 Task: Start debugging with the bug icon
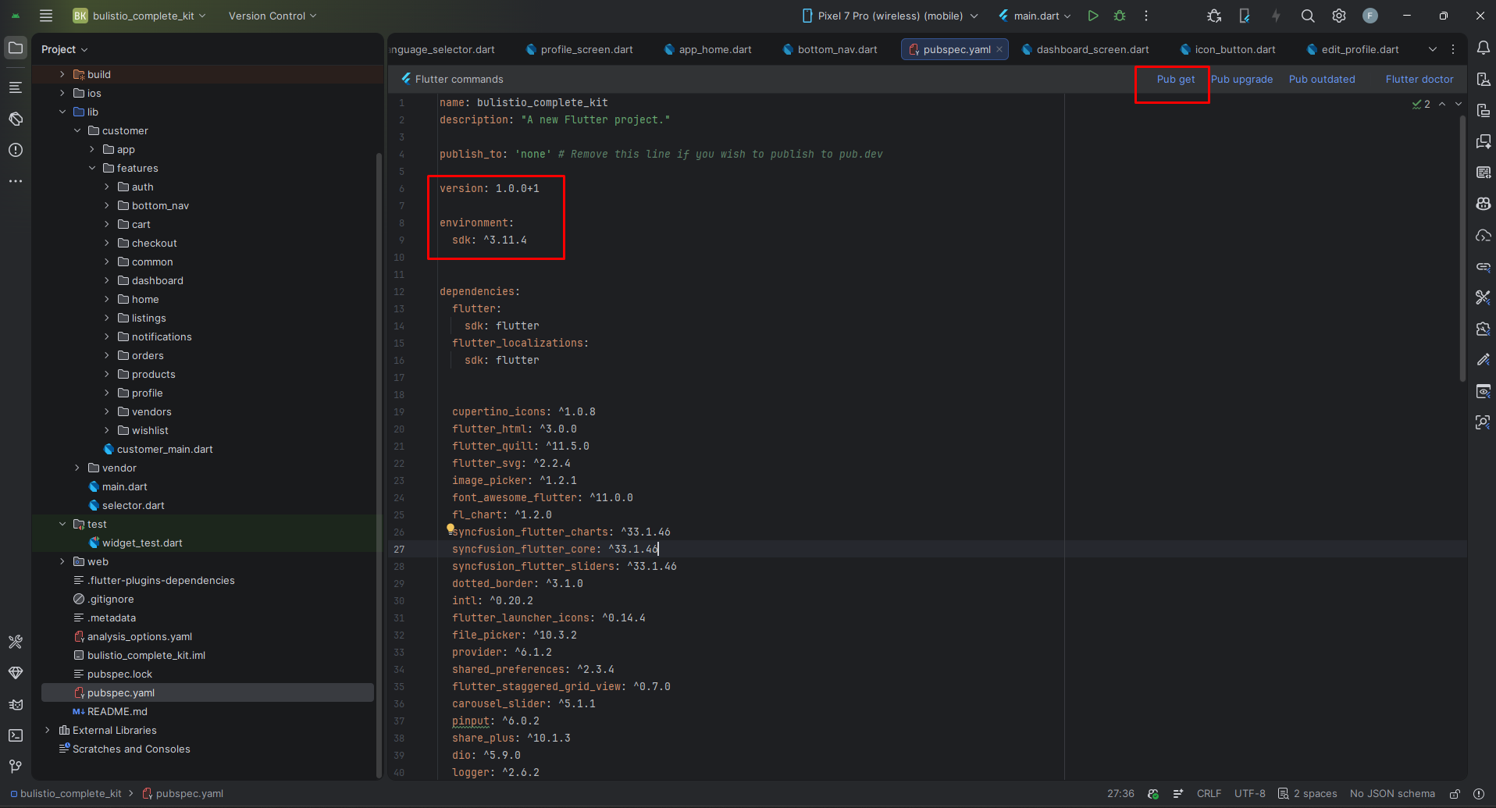tap(1120, 16)
